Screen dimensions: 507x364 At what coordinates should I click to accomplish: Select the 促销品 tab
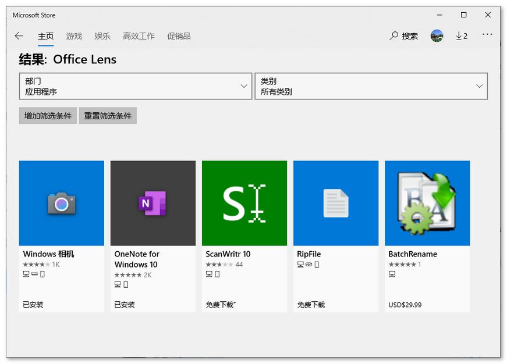coord(179,36)
